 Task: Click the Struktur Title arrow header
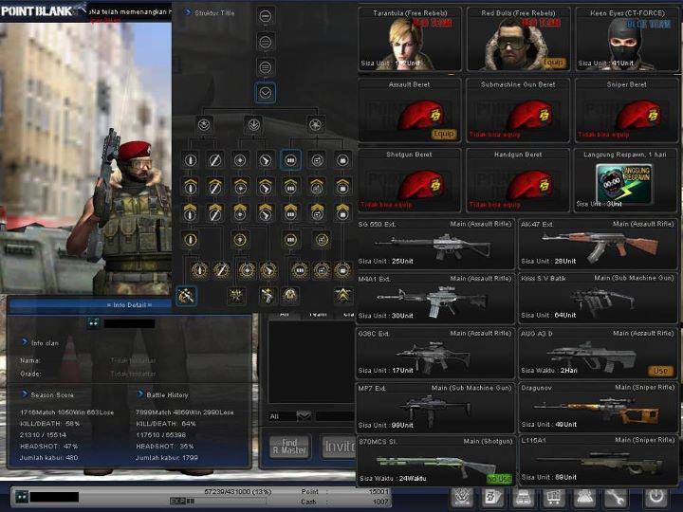188,12
